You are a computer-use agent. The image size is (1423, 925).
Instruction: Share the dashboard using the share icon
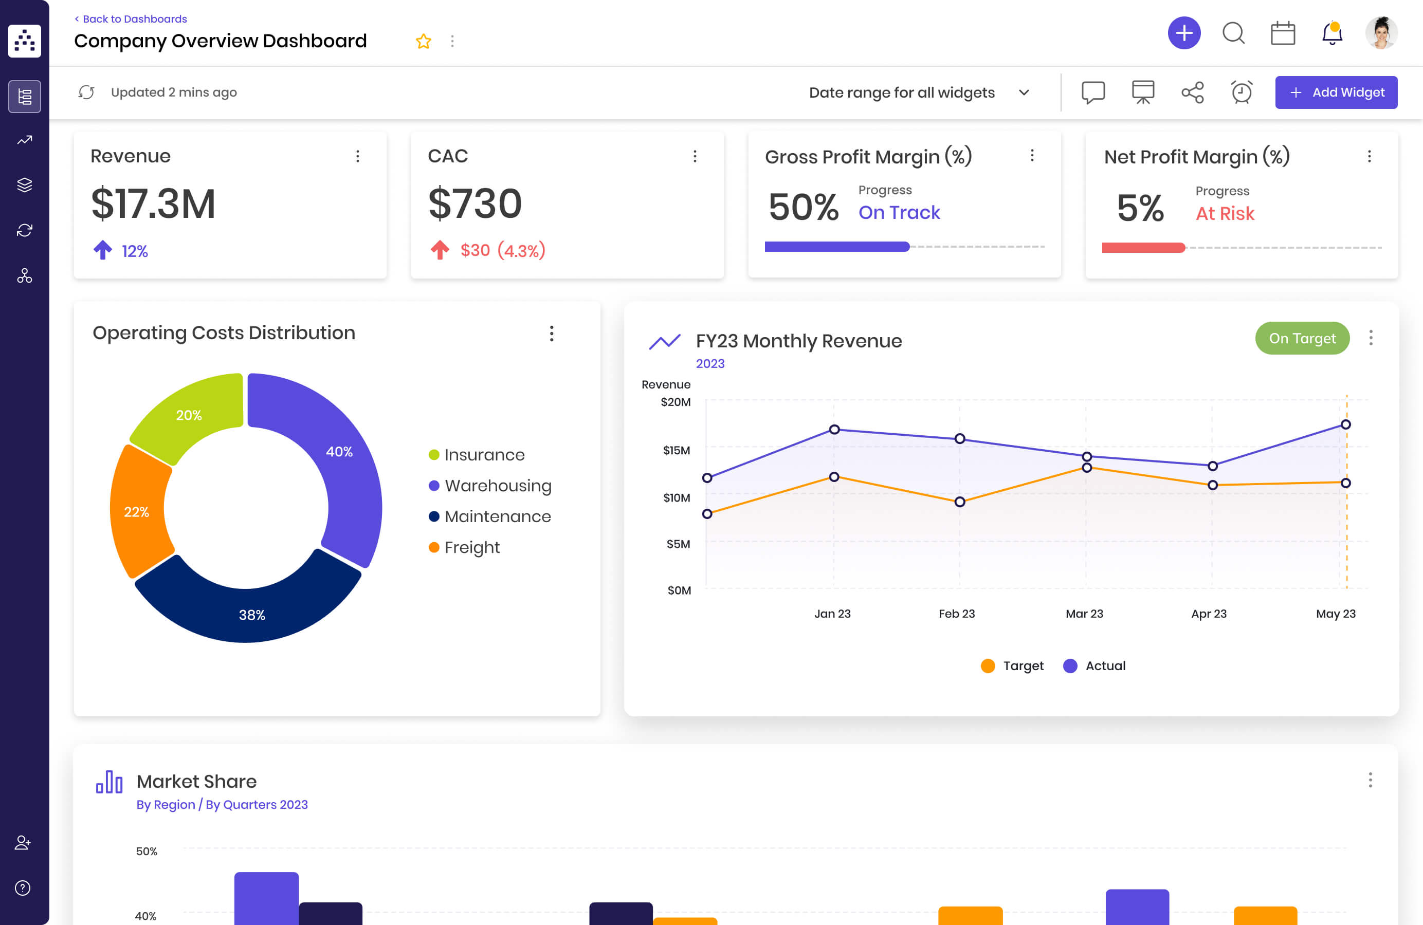(1192, 92)
